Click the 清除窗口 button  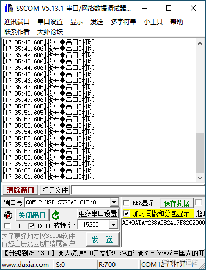pos(20,190)
